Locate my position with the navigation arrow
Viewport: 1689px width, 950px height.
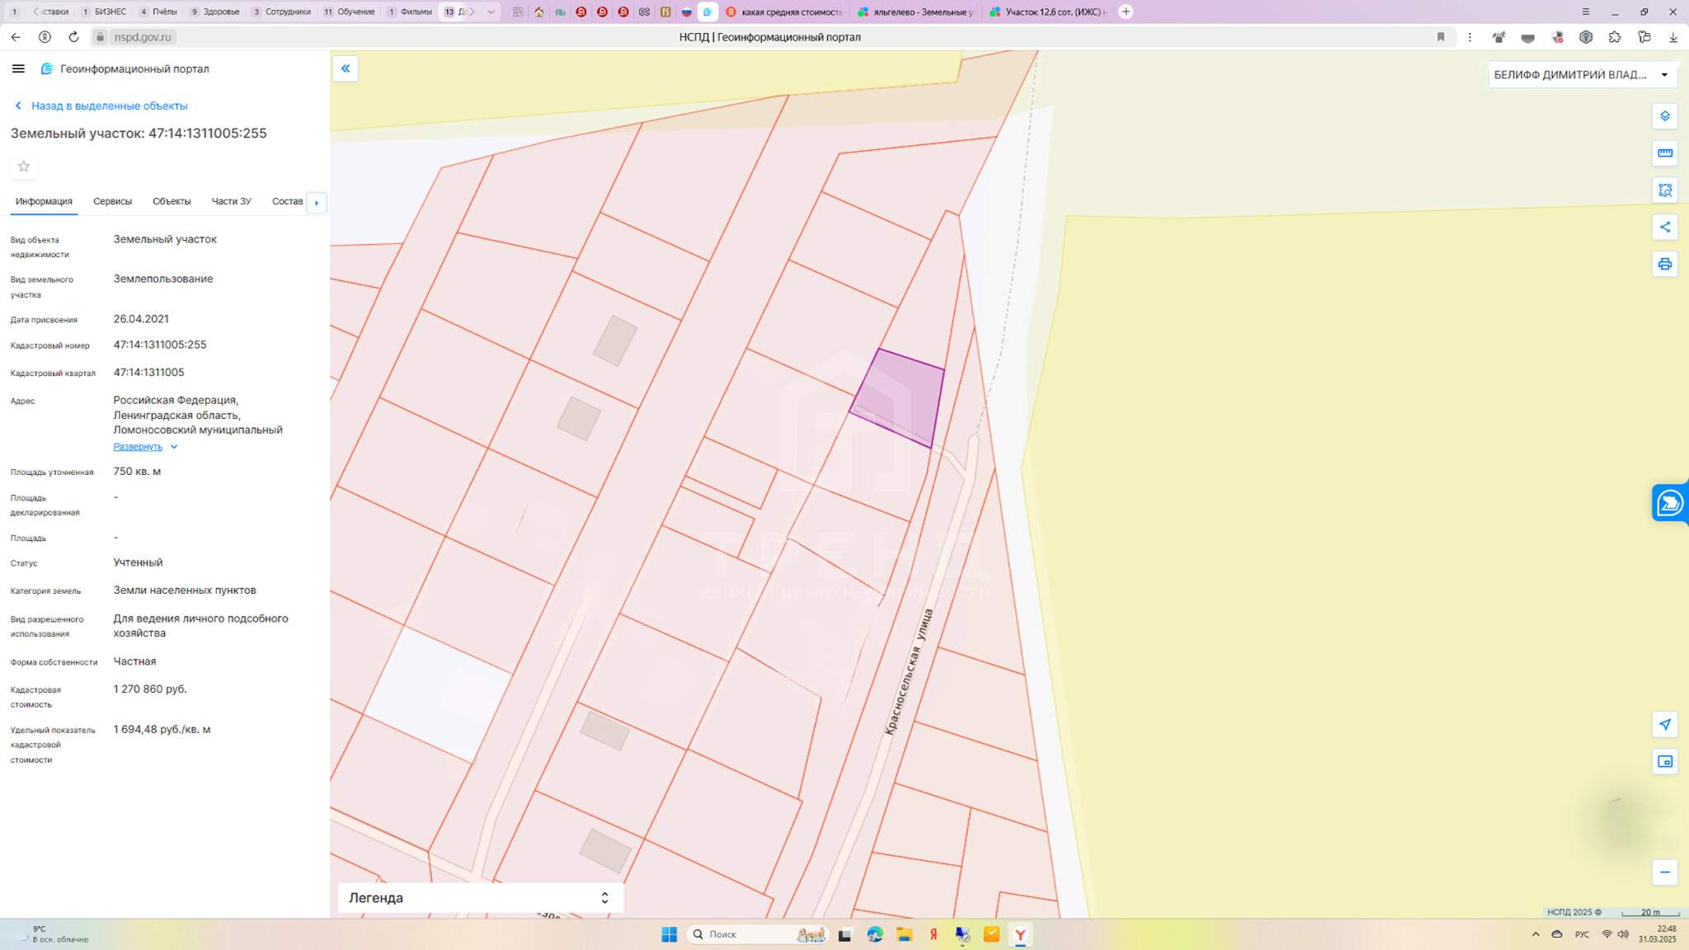(1664, 725)
